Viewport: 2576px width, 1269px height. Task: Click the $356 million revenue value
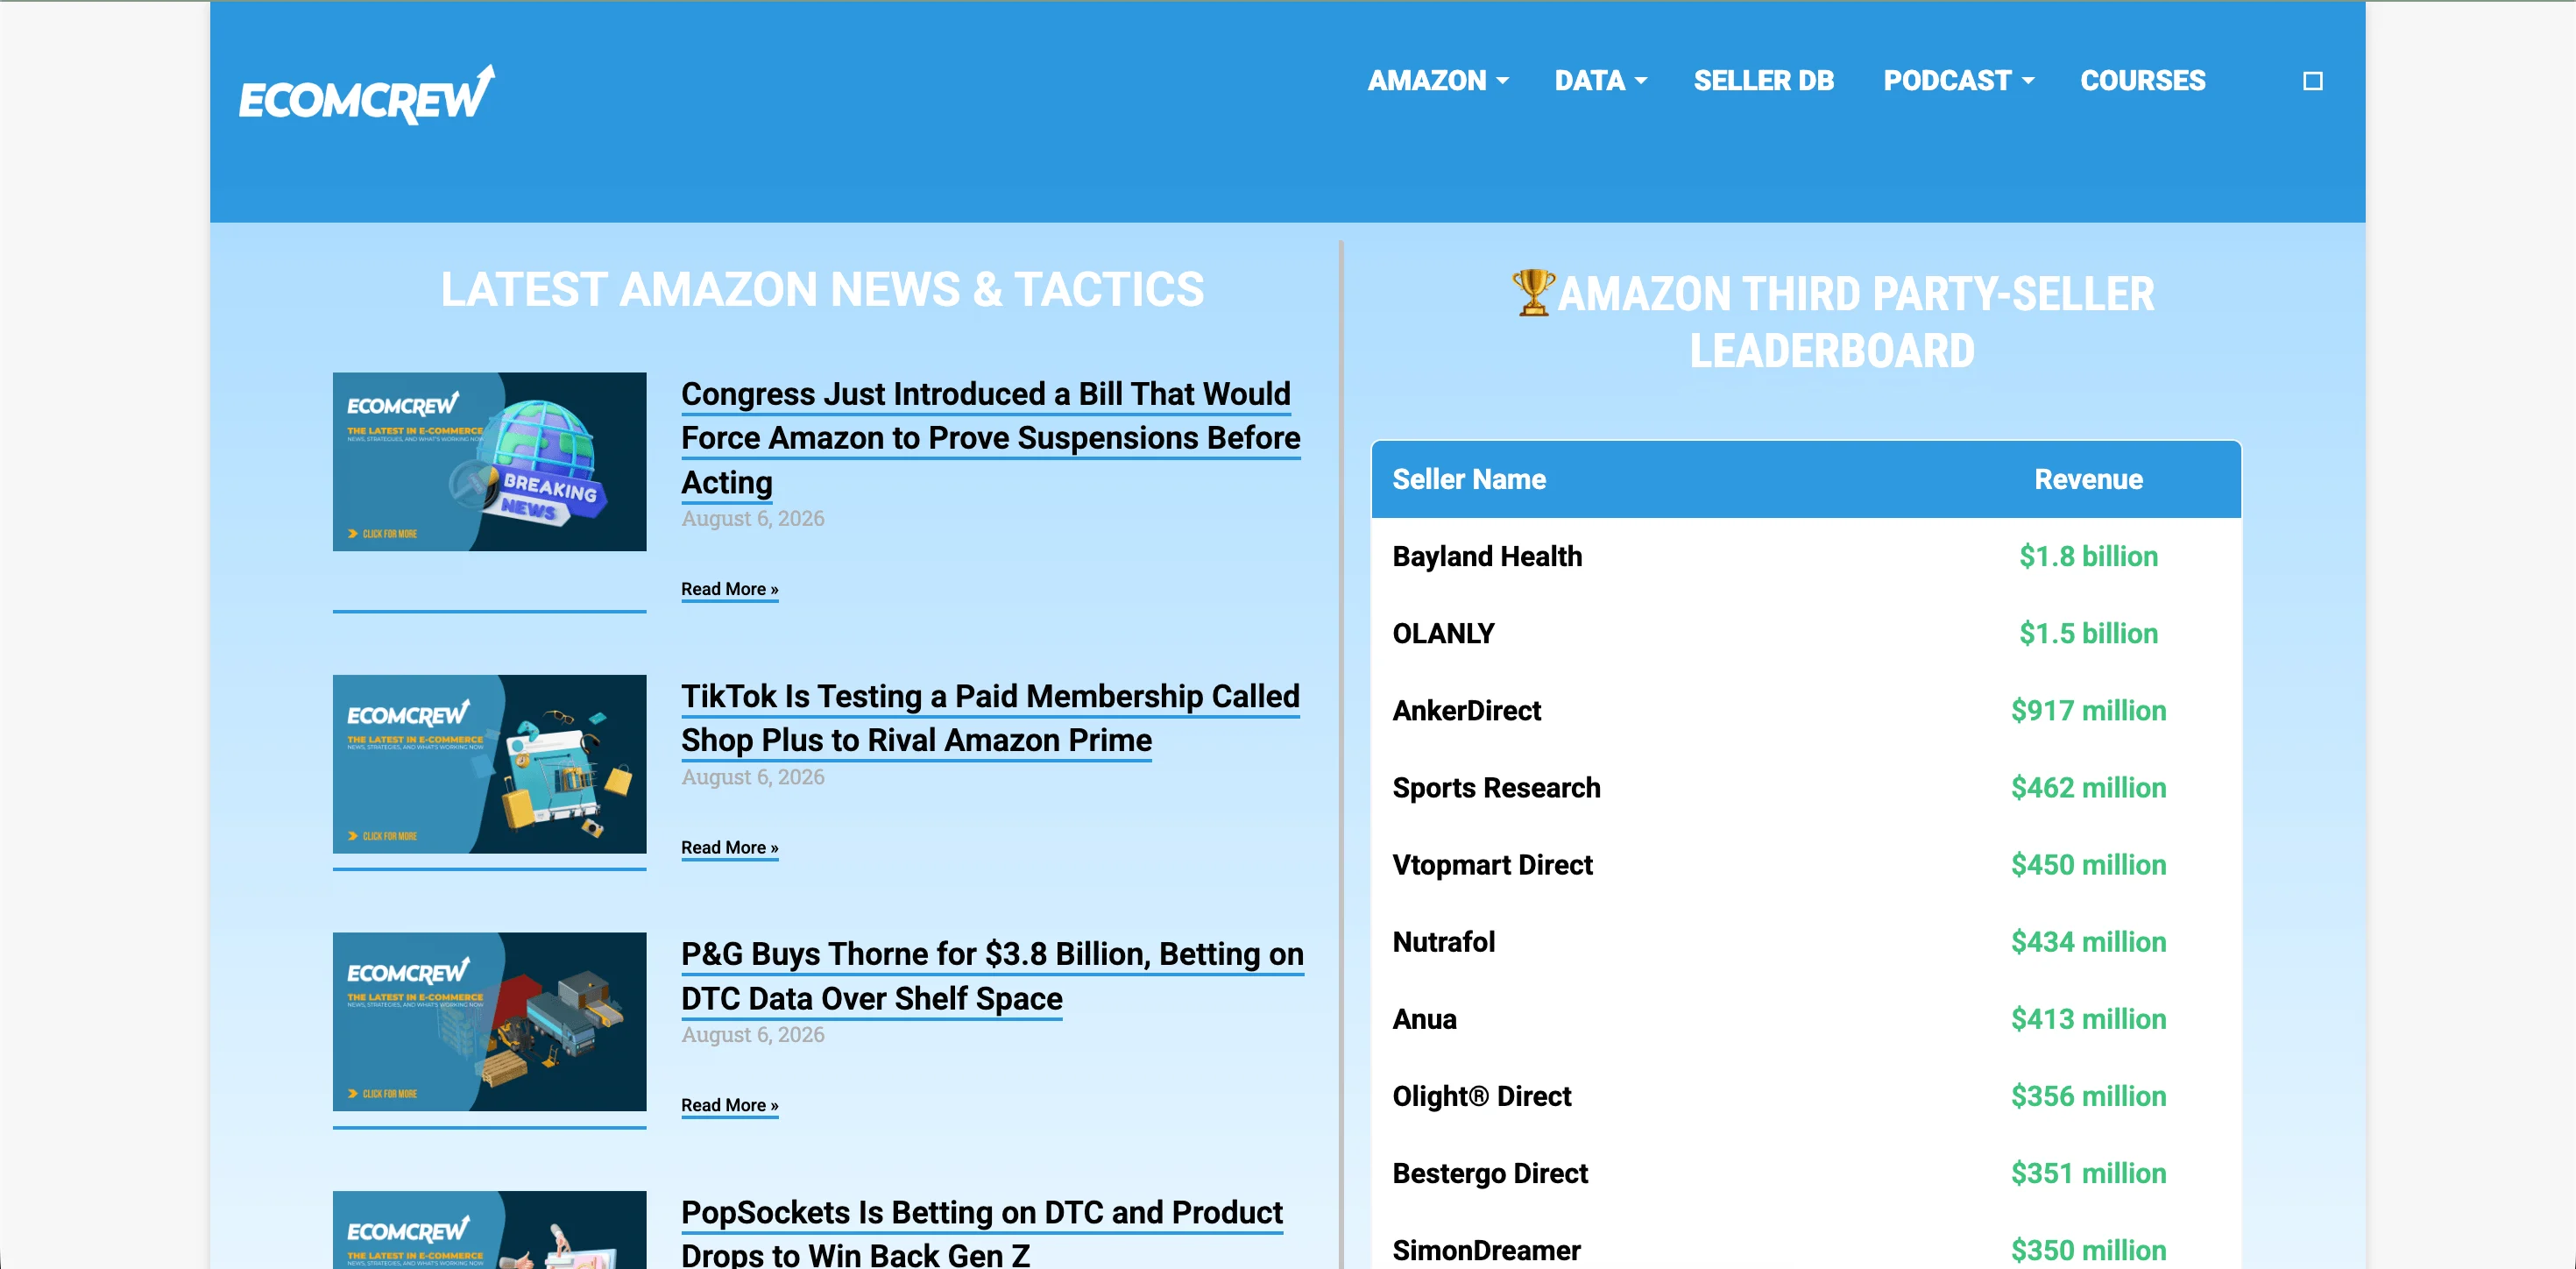2088,1096
